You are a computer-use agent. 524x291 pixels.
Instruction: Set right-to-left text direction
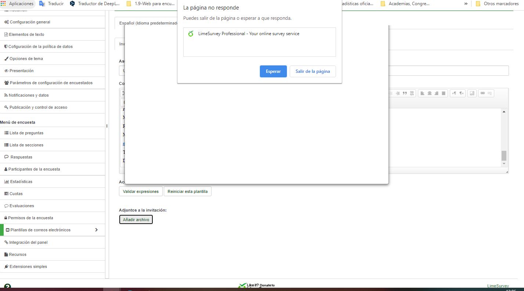pos(461,93)
